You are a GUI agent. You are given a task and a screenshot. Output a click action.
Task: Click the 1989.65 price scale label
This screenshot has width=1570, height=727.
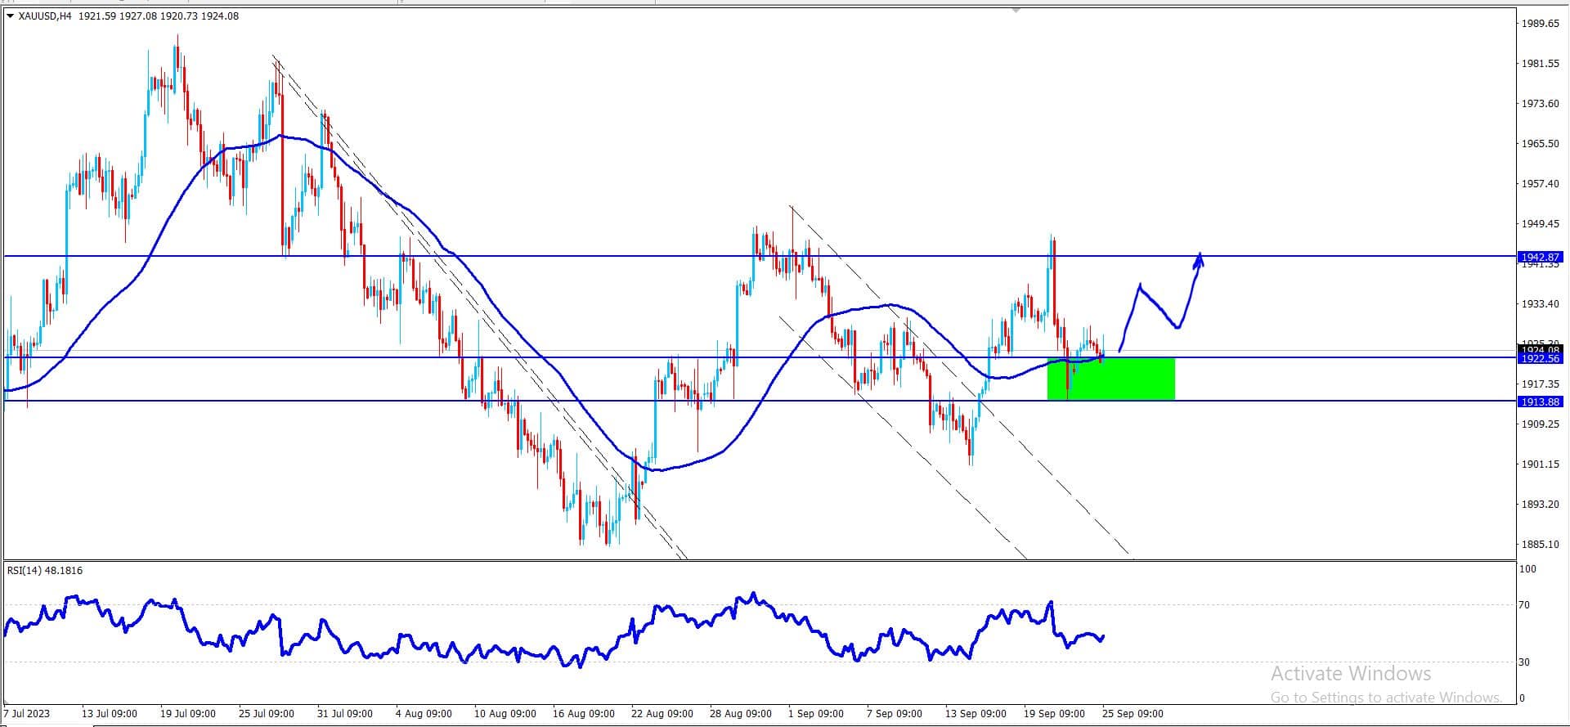1540,24
